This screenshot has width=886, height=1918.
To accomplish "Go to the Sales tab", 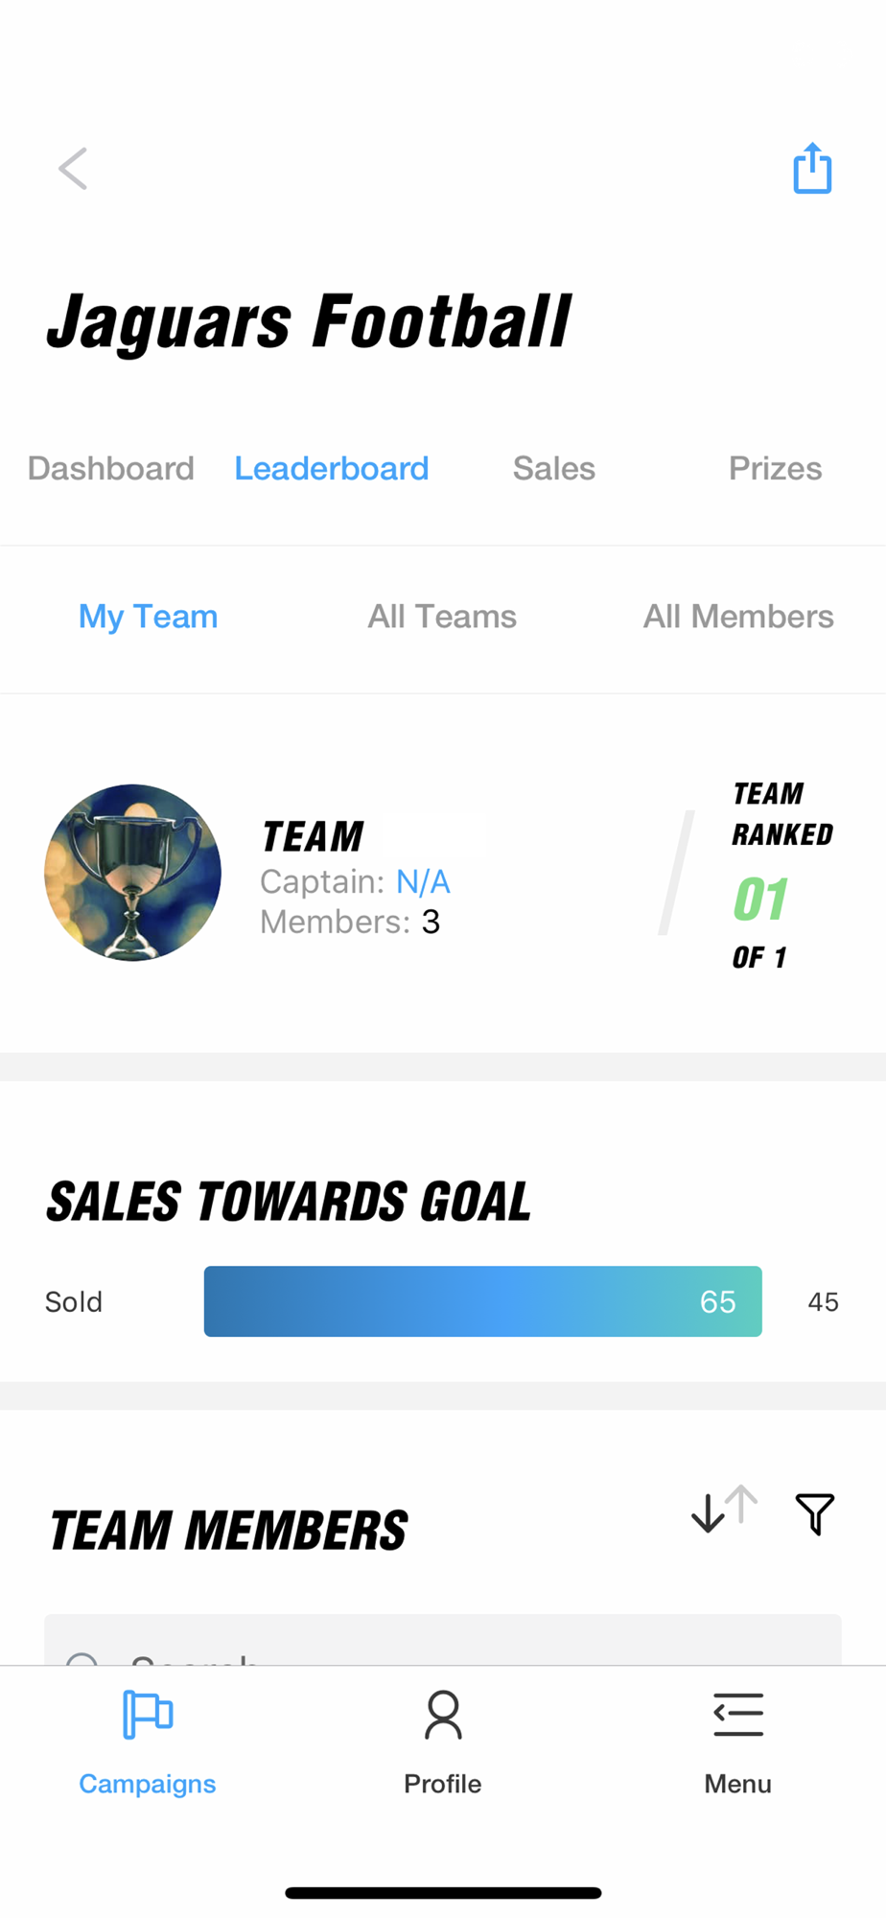I will (554, 468).
